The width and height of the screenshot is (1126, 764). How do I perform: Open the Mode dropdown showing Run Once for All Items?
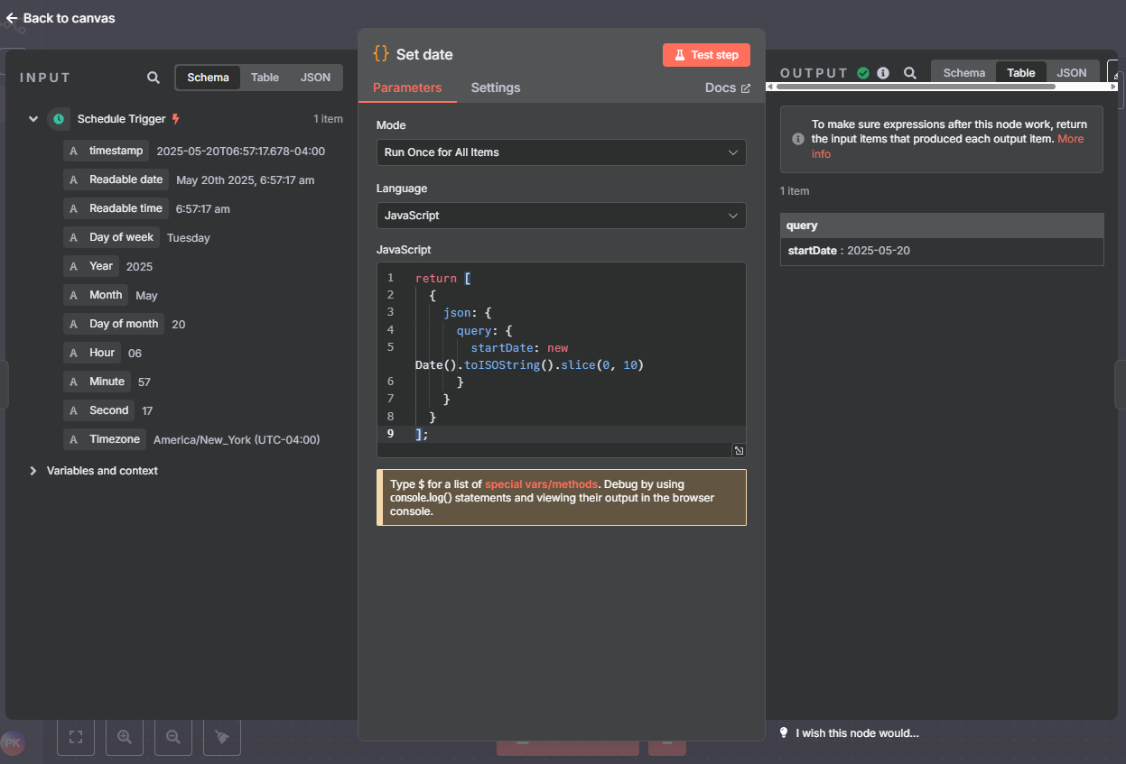pyautogui.click(x=561, y=152)
